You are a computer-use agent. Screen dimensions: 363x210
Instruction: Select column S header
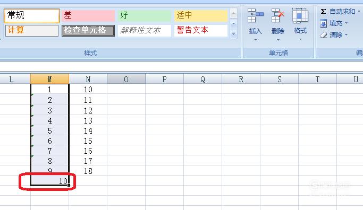279,79
